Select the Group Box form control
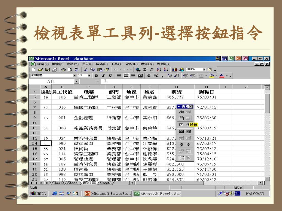Screen dimensions: 282x211 [x=181, y=118]
